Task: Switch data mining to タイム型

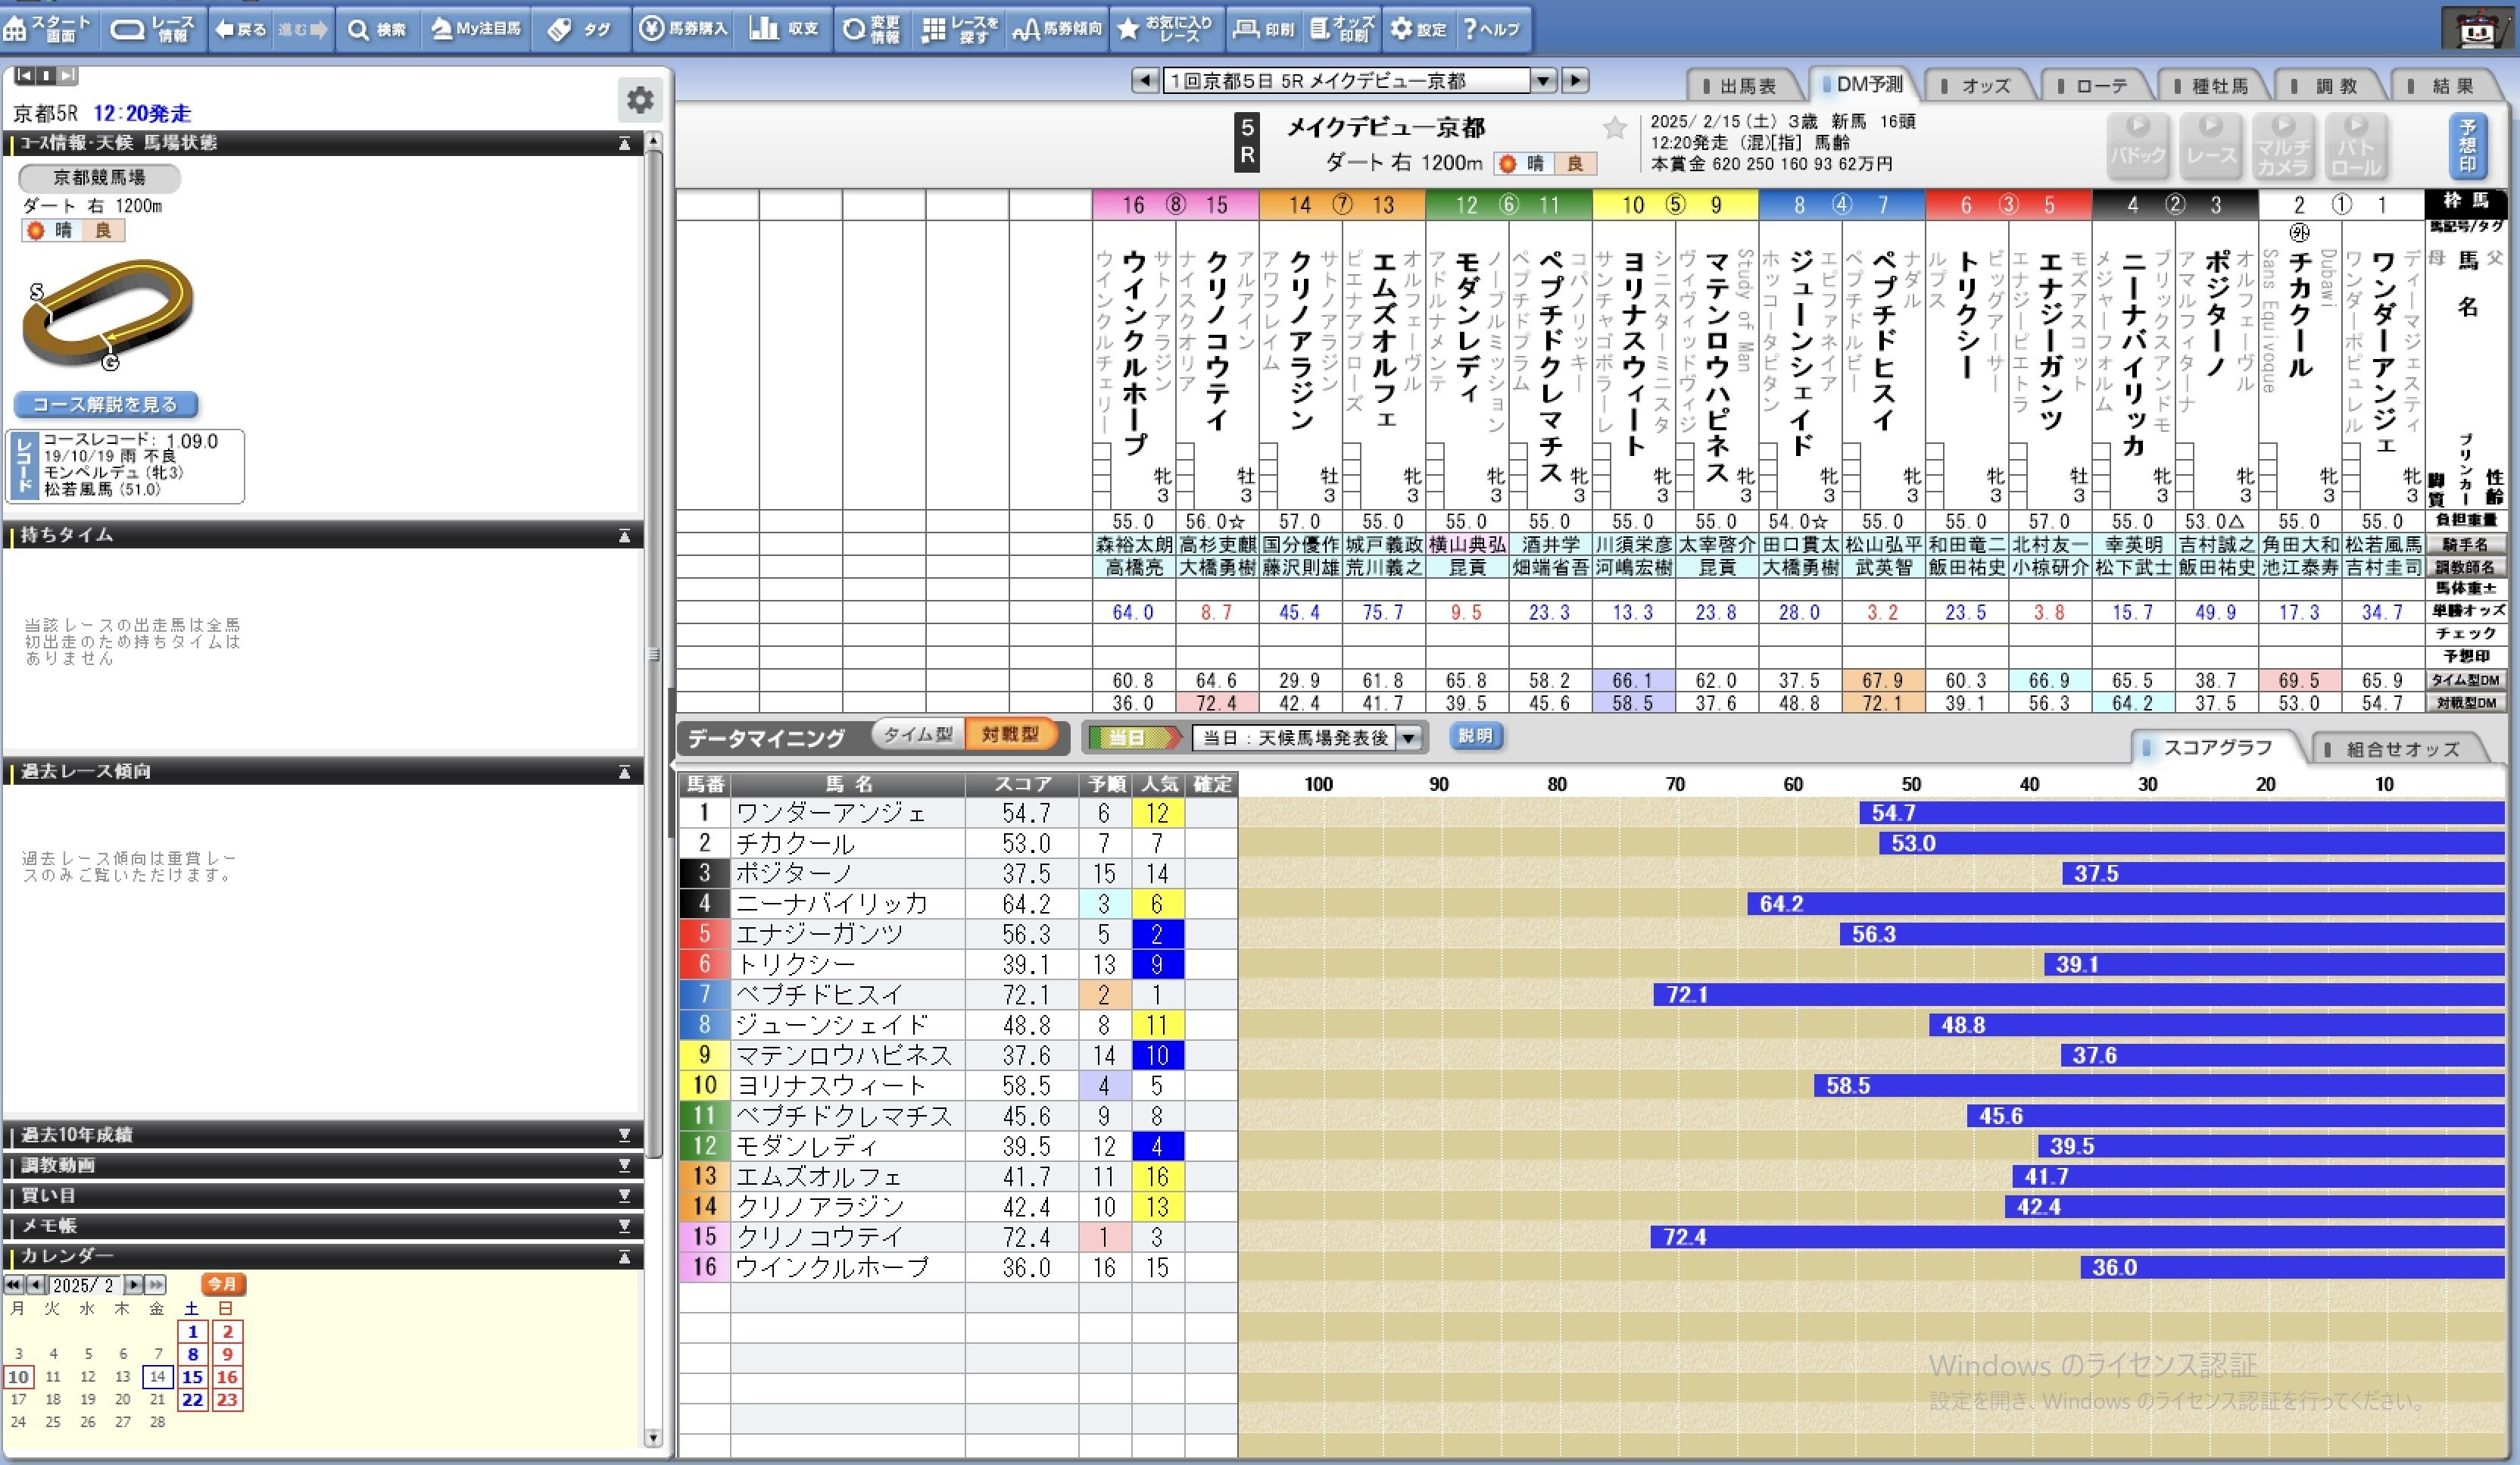Action: [918, 735]
